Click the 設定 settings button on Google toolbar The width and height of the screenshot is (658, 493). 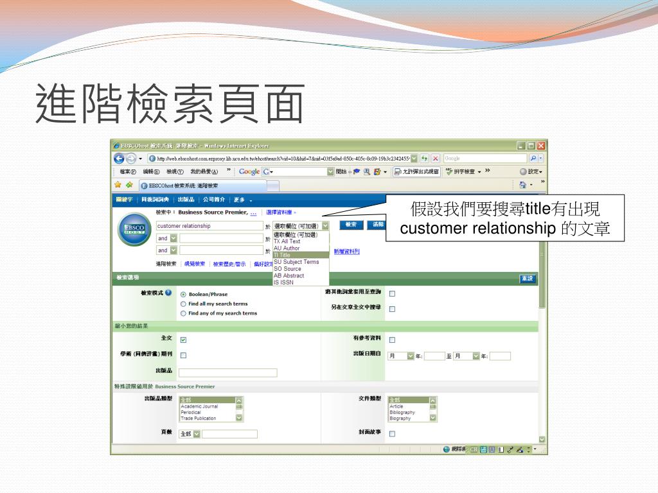531,171
